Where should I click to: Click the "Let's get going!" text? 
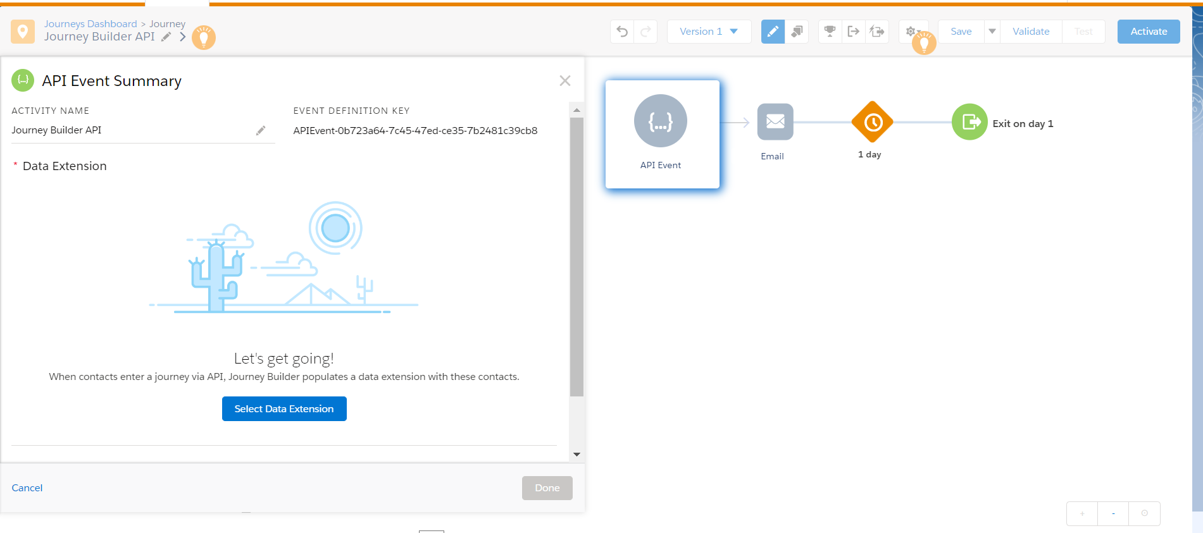tap(284, 358)
